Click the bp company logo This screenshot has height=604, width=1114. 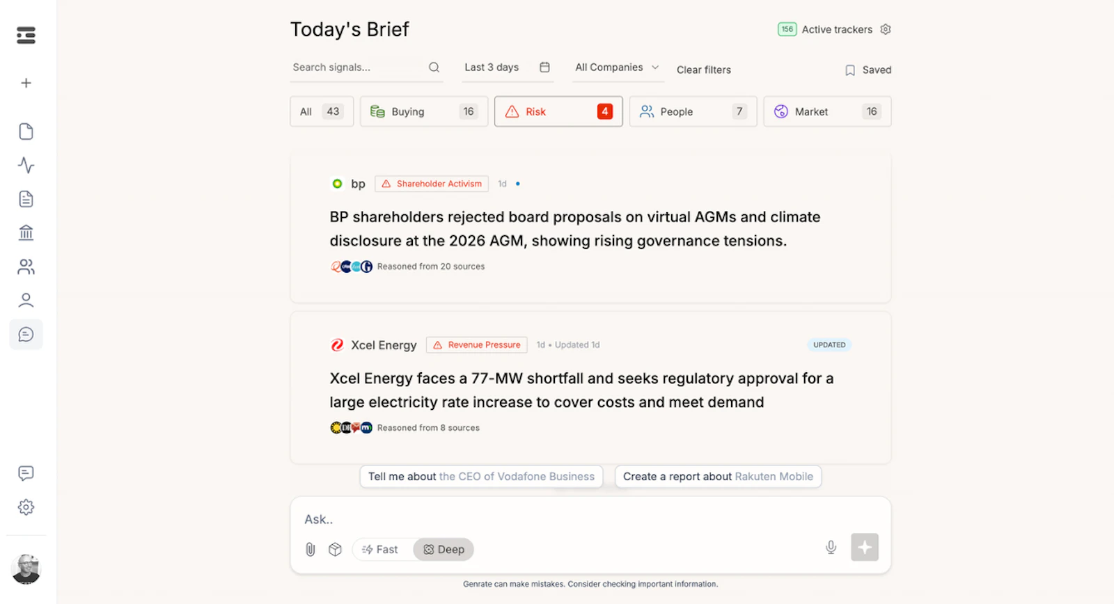pyautogui.click(x=337, y=184)
